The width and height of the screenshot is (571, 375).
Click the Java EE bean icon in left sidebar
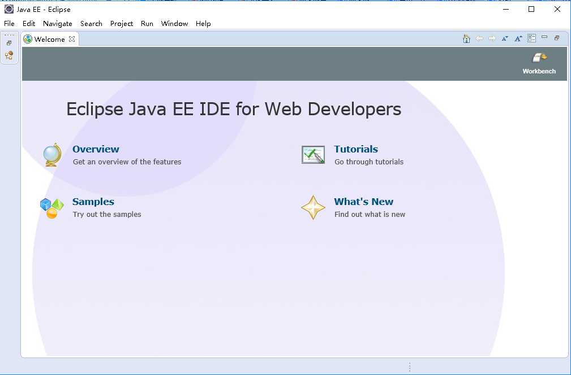(x=9, y=55)
